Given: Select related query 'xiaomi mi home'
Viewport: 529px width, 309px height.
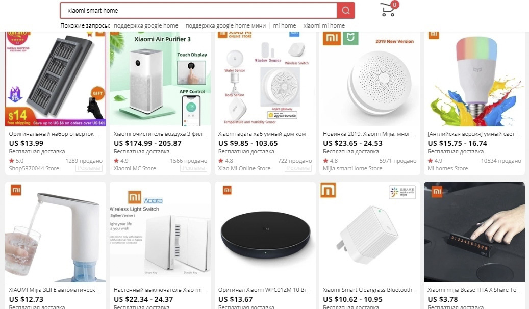Looking at the screenshot, I should point(324,25).
